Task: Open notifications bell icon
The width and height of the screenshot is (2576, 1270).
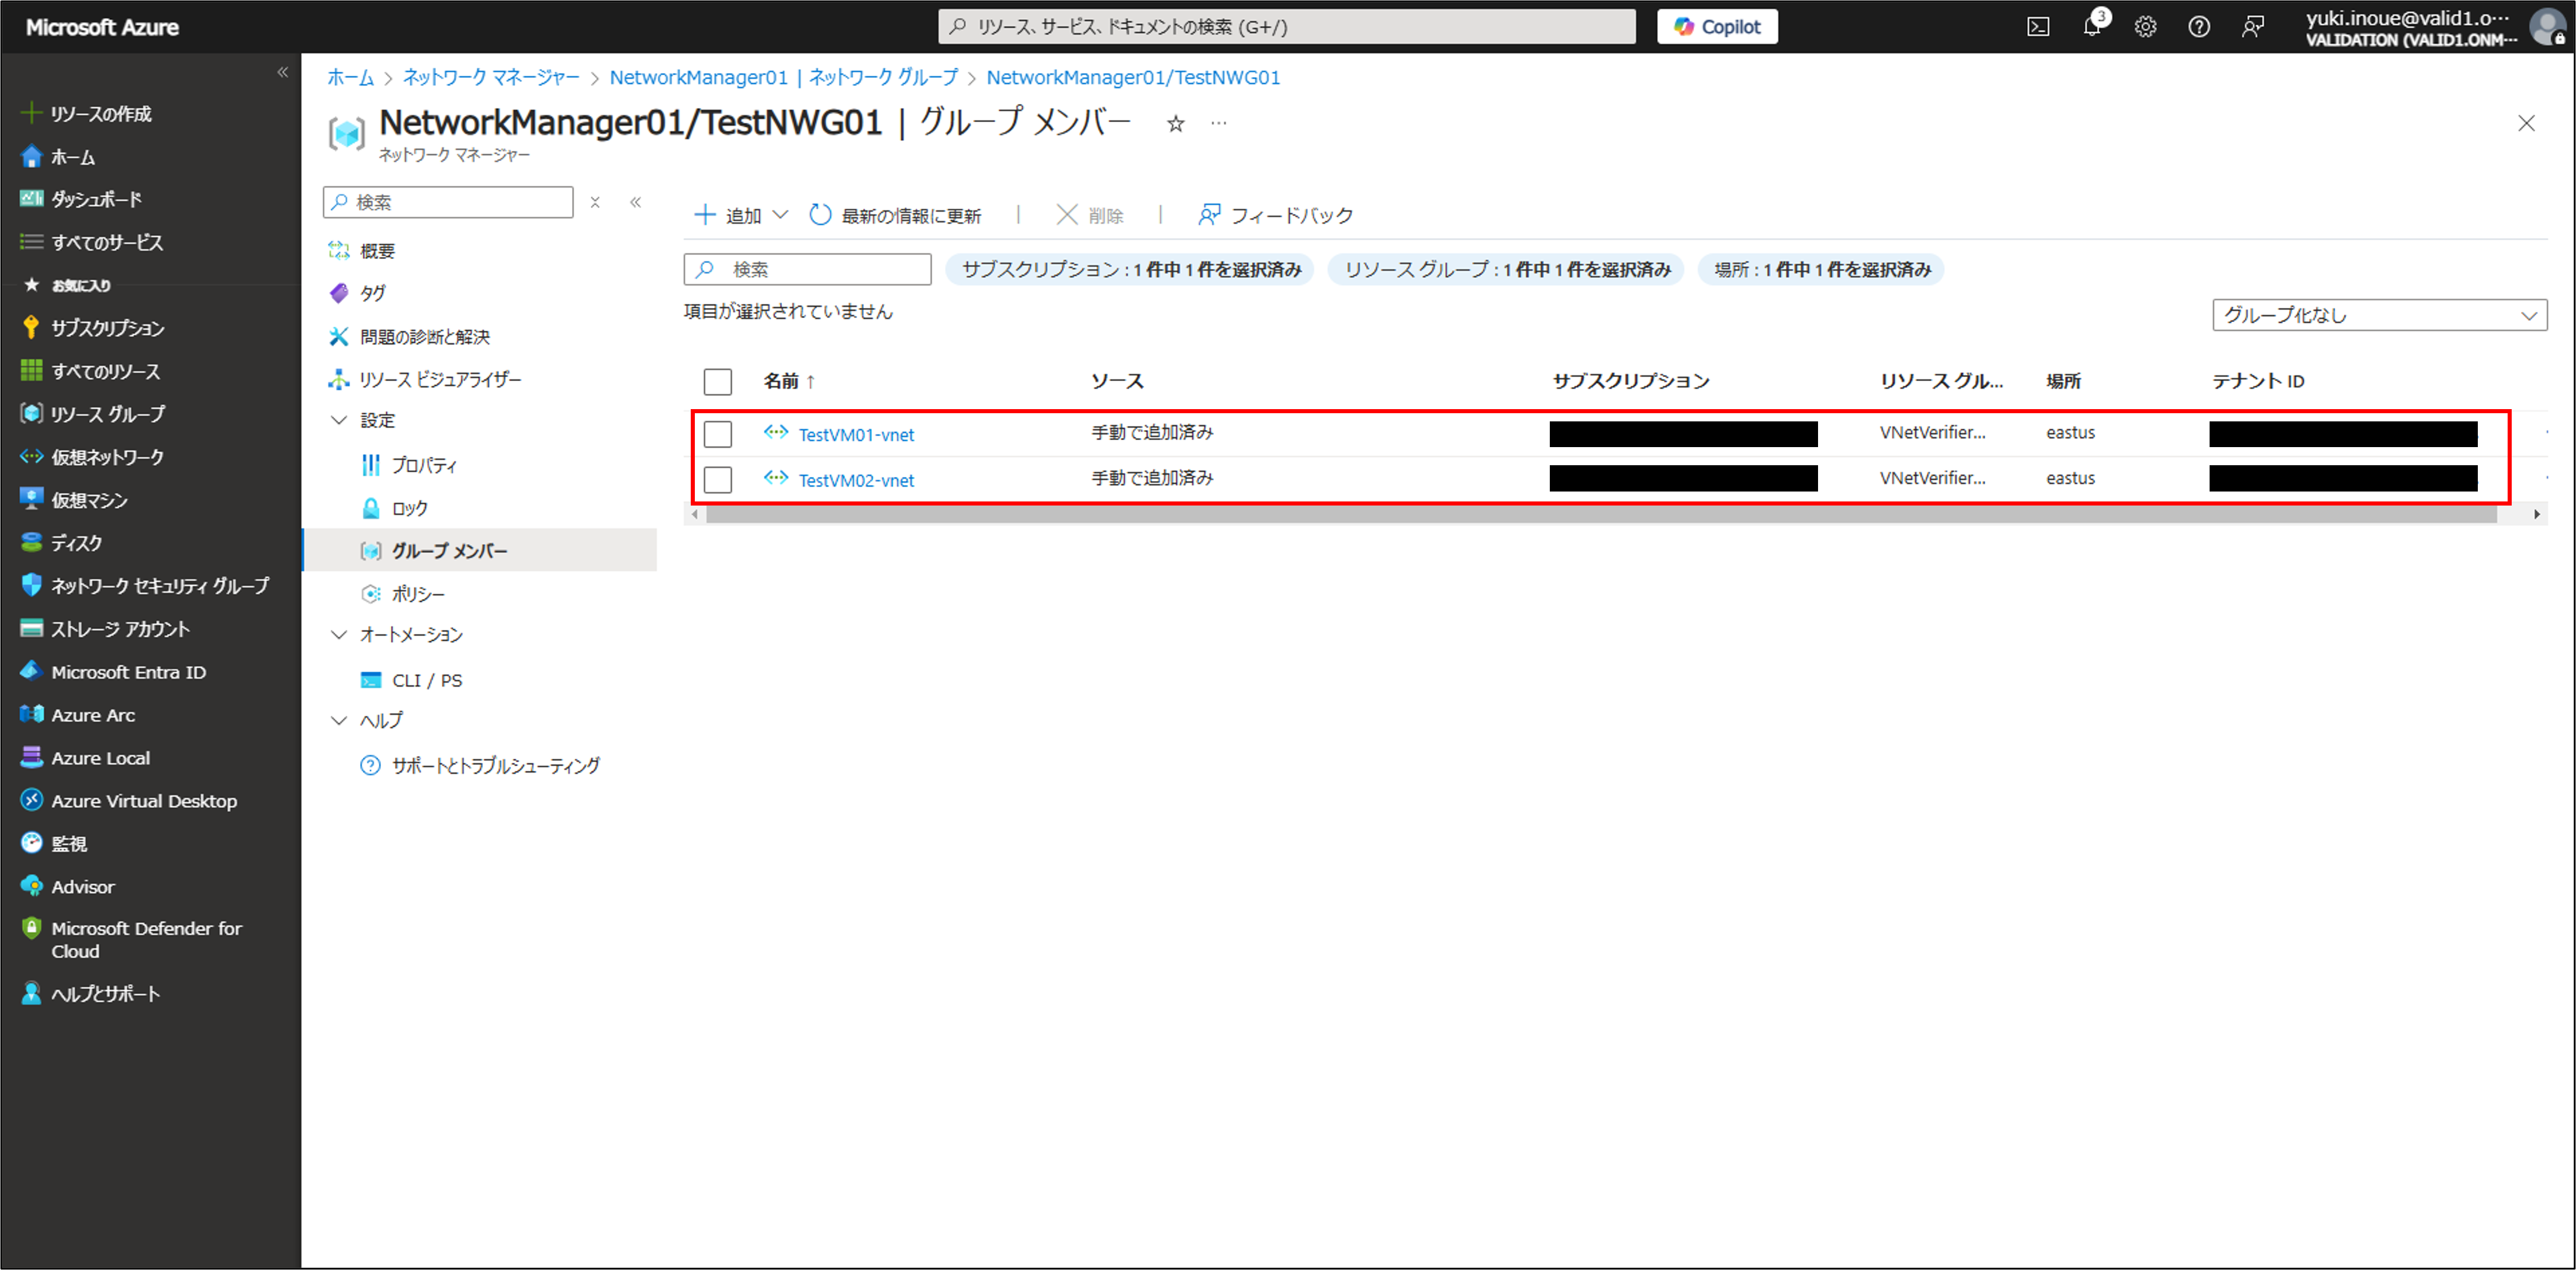Action: [2092, 27]
